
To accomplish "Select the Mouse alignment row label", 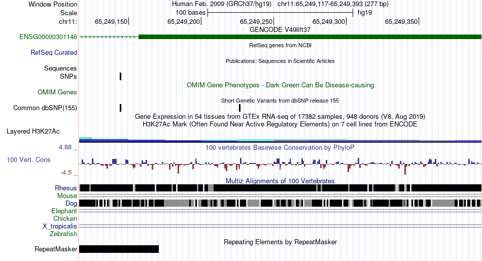I will click(x=67, y=196).
